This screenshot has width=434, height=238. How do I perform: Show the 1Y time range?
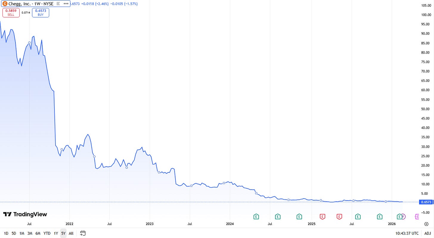[x=56, y=233]
